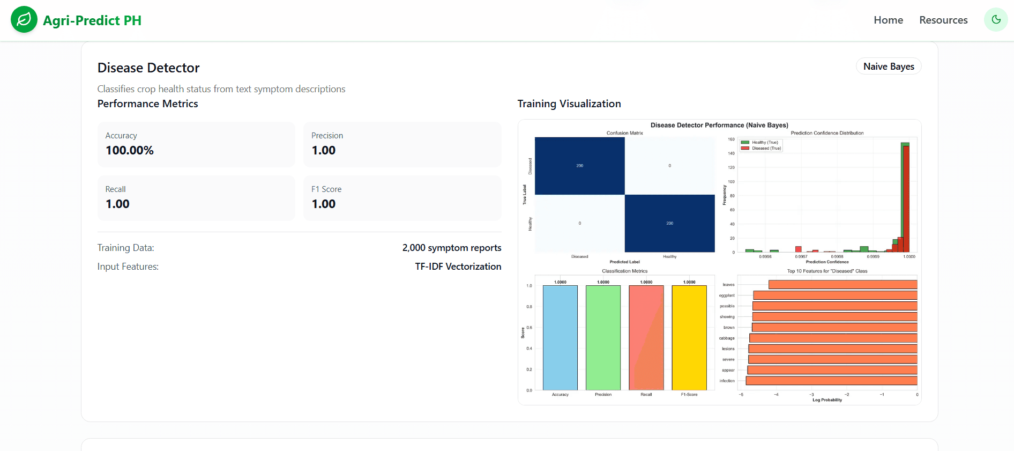Toggle dark mode with the moon icon
The height and width of the screenshot is (451, 1014).
996,20
